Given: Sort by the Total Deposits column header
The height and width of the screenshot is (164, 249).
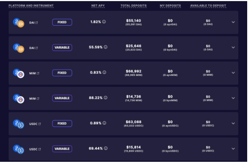Looking at the screenshot, I should point(134,6).
